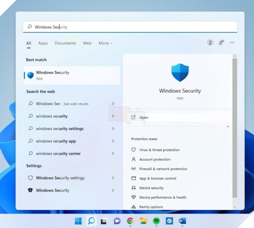
Task: Switch to the Web tab
Action: click(x=87, y=43)
